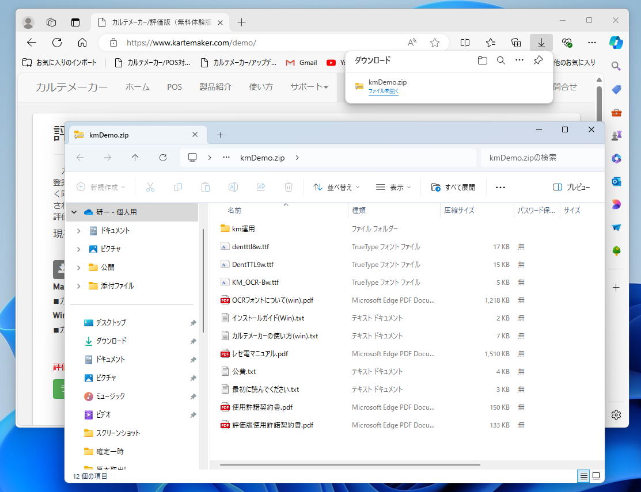
Task: Open the downloads folder icon in Downloads popup
Action: 483,60
